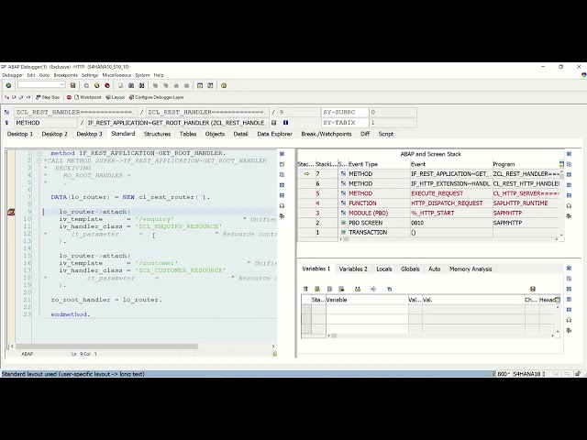Click the Close Tool icon beside source editor
The height and width of the screenshot is (440, 587).
coord(282,154)
